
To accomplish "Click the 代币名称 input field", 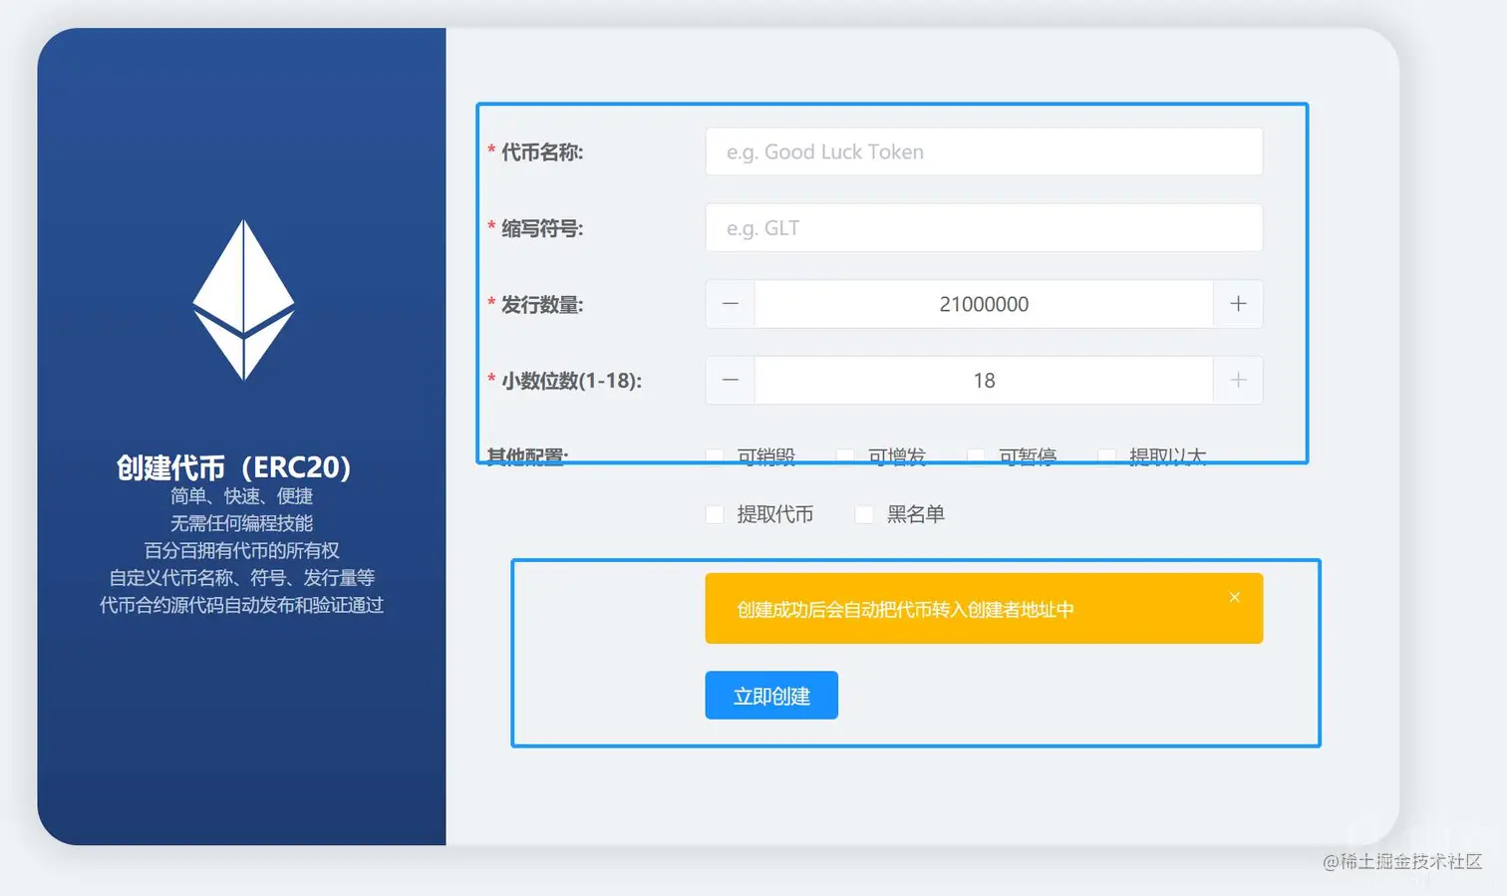I will (x=983, y=151).
